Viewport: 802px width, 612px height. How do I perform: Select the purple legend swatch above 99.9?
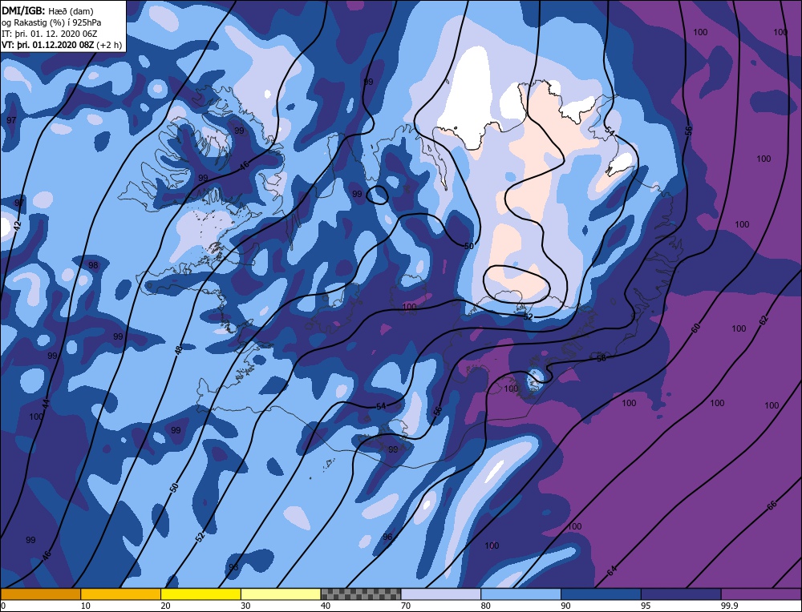tap(761, 594)
